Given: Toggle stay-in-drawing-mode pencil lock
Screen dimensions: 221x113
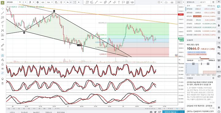Looking at the screenshot, I should [x=2, y=60].
